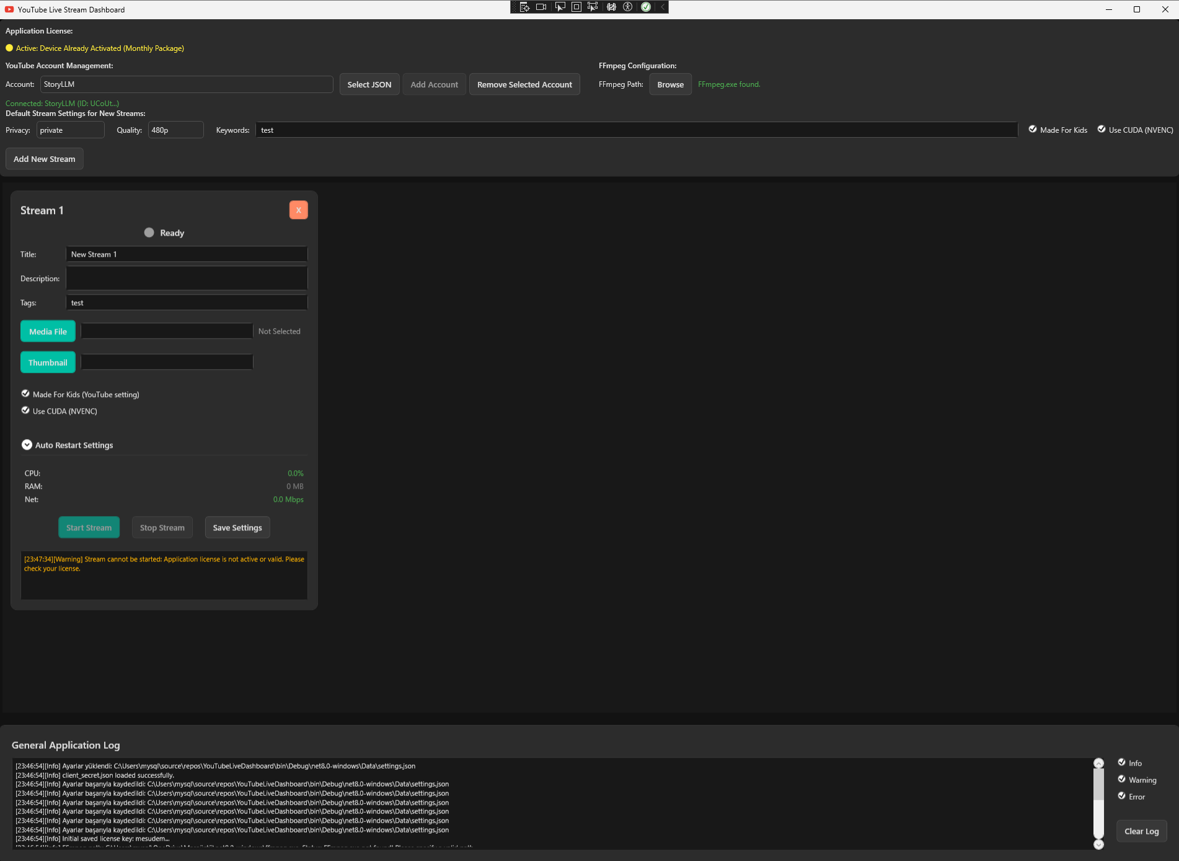
Task: Click the Clear Log button
Action: click(1142, 831)
